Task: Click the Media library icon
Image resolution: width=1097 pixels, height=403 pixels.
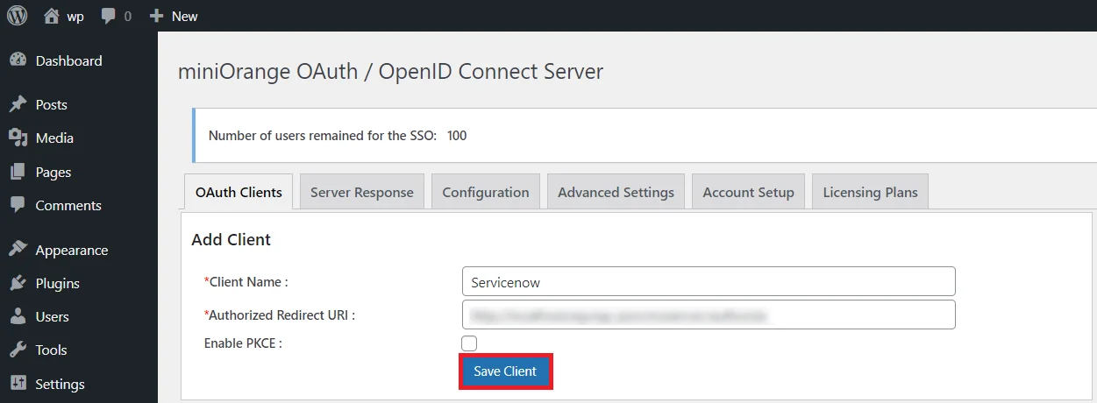Action: pos(18,138)
